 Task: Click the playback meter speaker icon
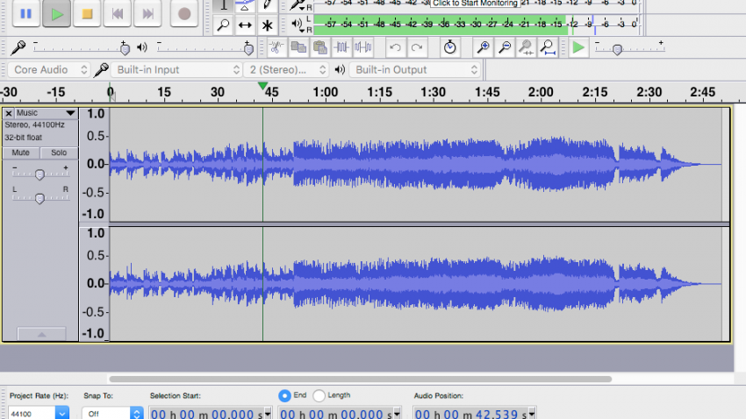click(x=297, y=24)
